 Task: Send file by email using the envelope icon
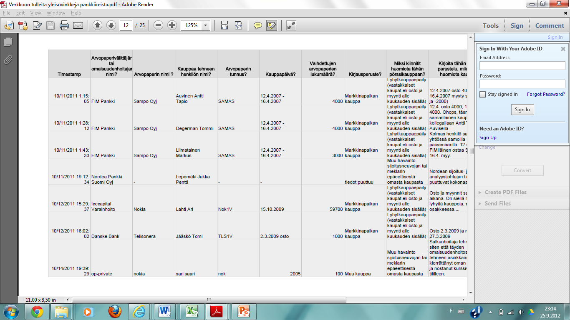[78, 26]
